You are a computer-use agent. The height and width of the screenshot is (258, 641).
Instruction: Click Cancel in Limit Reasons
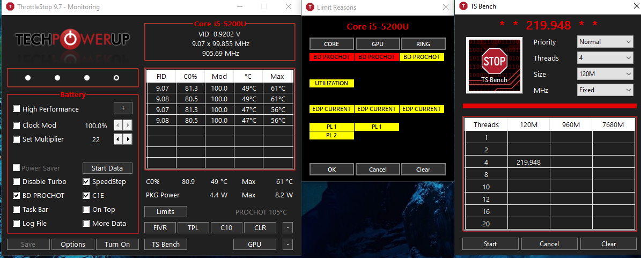(x=377, y=169)
